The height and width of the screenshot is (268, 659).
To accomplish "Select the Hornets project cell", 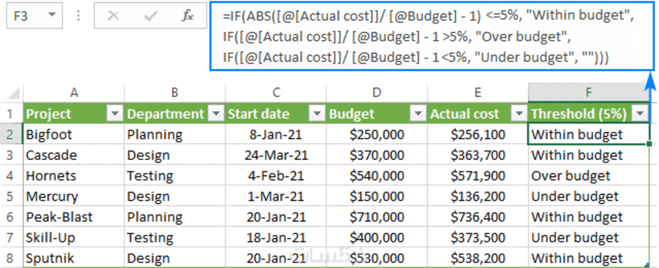I will point(72,176).
